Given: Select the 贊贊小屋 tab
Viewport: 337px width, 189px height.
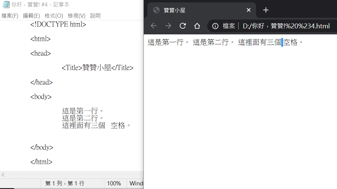Looking at the screenshot, I should click(x=202, y=10).
